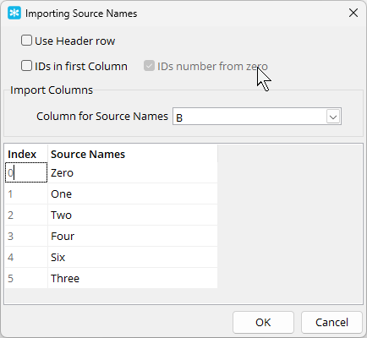This screenshot has height=338, width=367.
Task: Click index cell numbered 3
Action: tap(26, 236)
